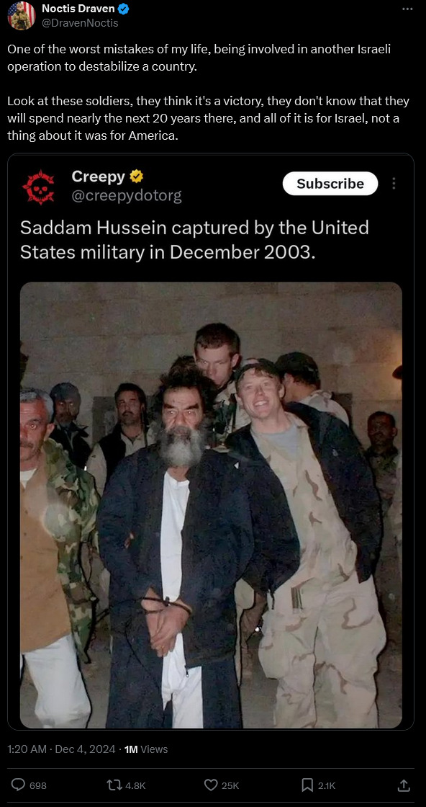Open the @DravenNoctis handle link
Image resolution: width=426 pixels, height=807 pixels.
coord(80,23)
